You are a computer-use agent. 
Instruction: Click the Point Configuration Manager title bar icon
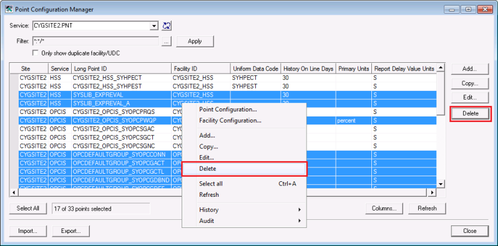9,9
